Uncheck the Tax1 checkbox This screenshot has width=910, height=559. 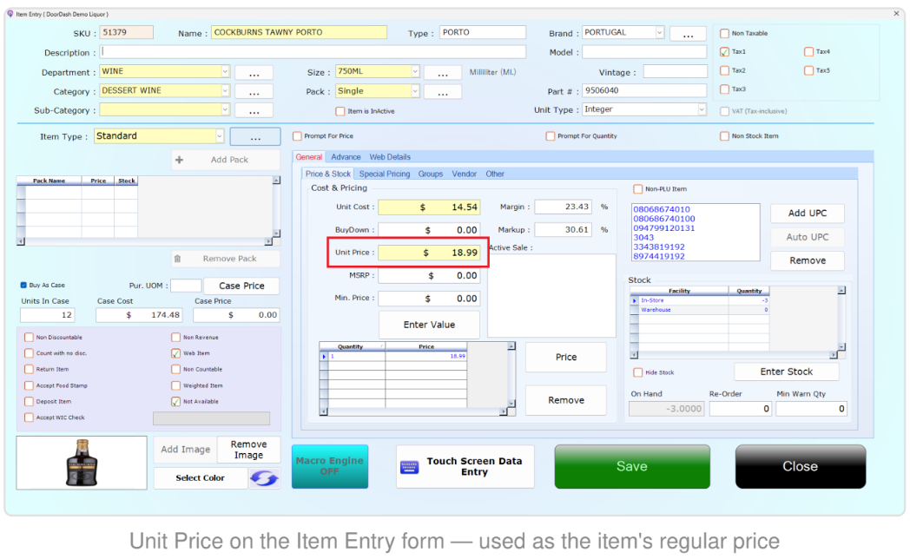724,51
